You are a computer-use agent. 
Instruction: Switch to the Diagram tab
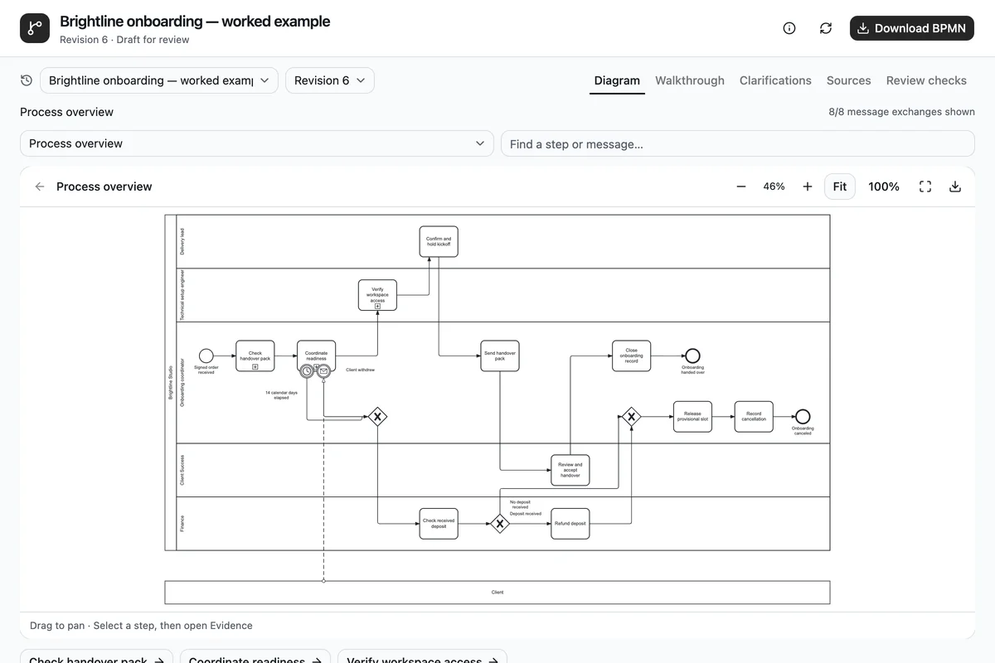point(617,80)
